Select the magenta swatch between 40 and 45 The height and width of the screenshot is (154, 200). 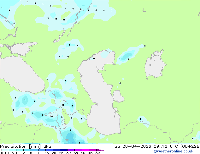point(85,150)
